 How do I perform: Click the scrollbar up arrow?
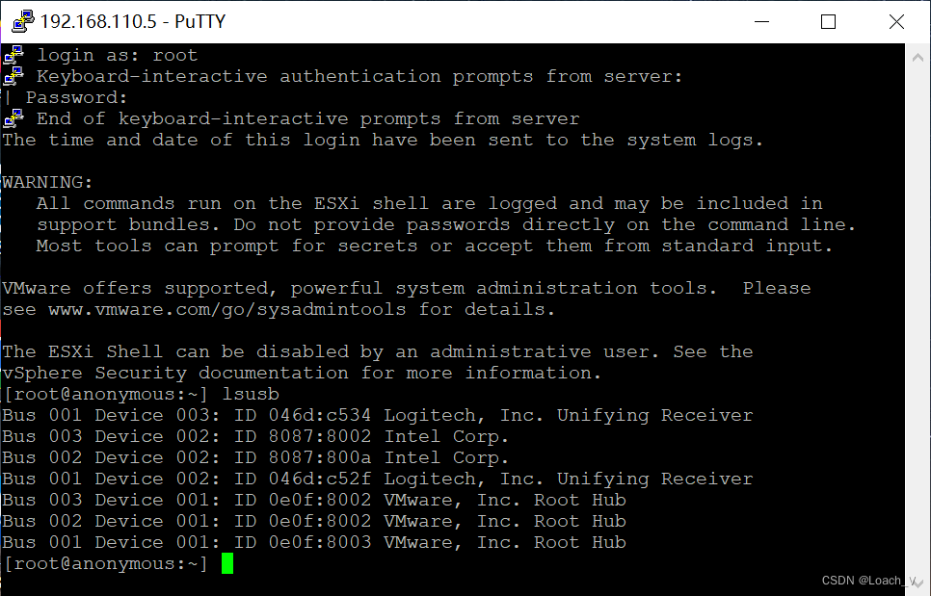point(917,55)
